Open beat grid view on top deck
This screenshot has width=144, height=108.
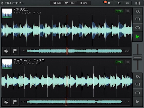[127, 11]
